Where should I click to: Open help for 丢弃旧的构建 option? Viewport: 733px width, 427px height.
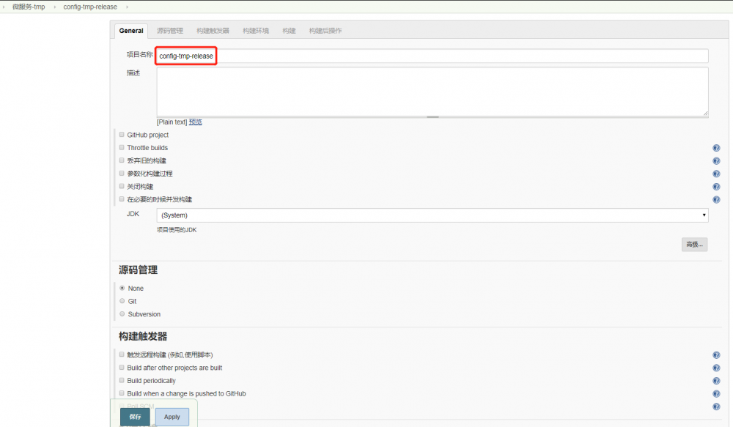[x=716, y=161]
